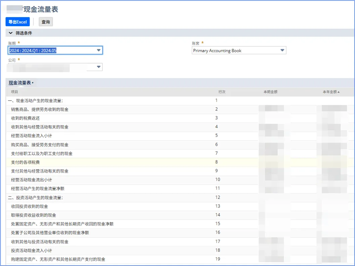Click the 项目 column header
The height and width of the screenshot is (266, 355).
[x=14, y=92]
